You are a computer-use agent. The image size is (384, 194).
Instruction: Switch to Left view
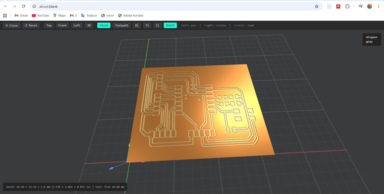(x=77, y=25)
